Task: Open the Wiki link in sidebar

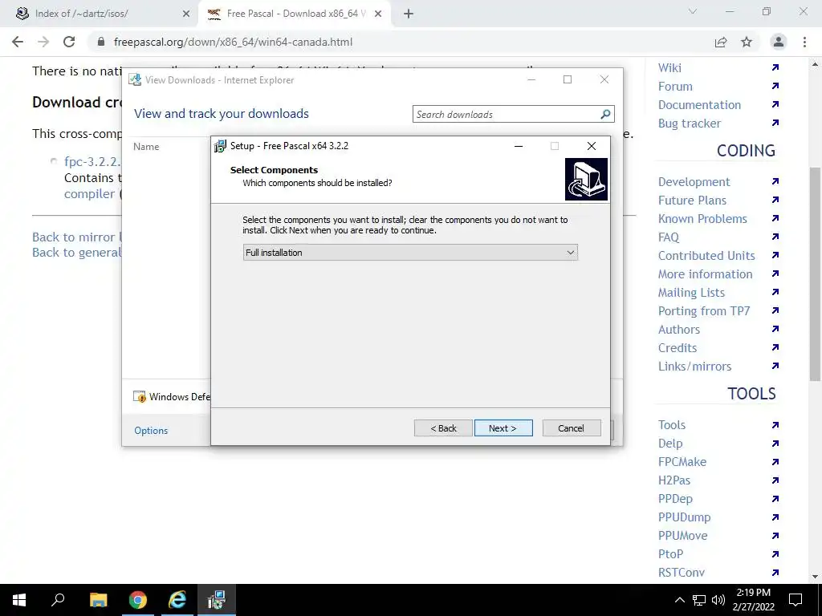Action: click(x=669, y=67)
